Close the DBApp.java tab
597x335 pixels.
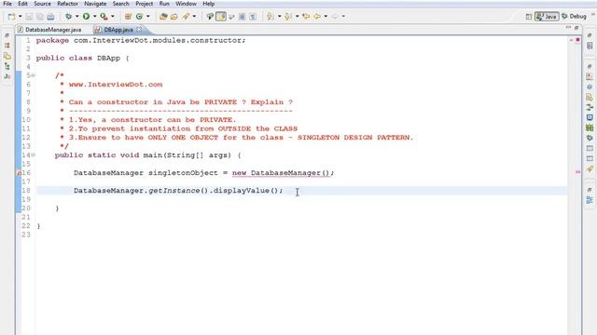(x=139, y=29)
